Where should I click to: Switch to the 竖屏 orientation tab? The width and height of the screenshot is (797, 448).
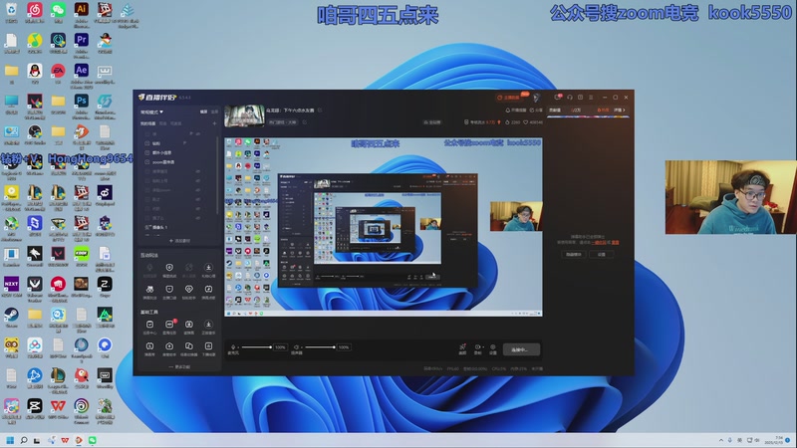(214, 112)
